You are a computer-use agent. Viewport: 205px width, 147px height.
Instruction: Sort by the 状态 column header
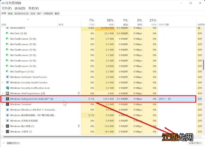click(x=69, y=22)
